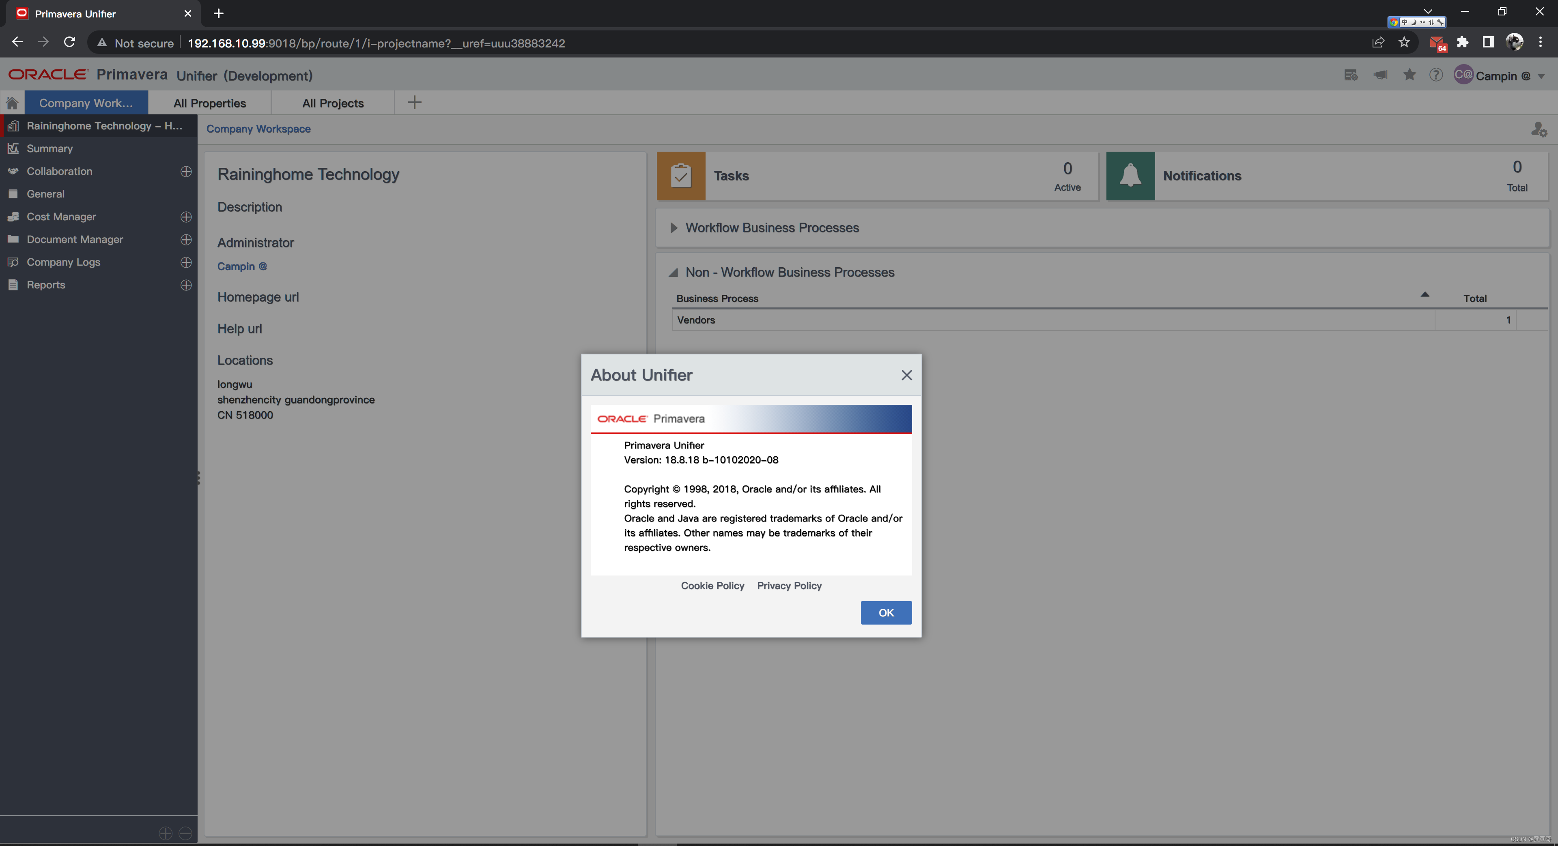Viewport: 1558px width, 846px height.
Task: Close the About Unifier dialog
Action: tap(906, 375)
